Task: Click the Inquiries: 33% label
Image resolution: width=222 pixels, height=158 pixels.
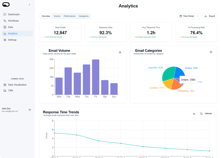Action: (x=155, y=68)
